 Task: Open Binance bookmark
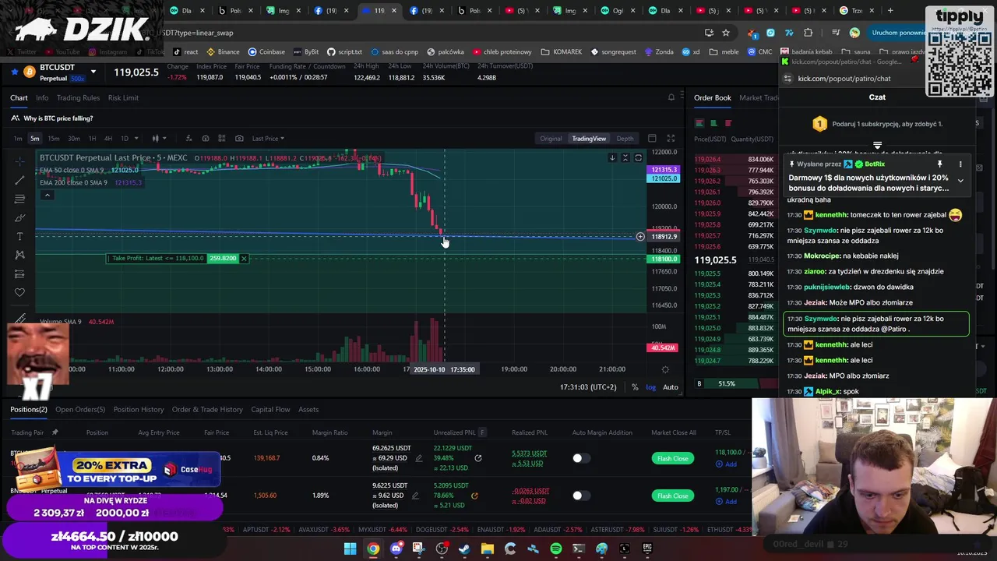[223, 52]
